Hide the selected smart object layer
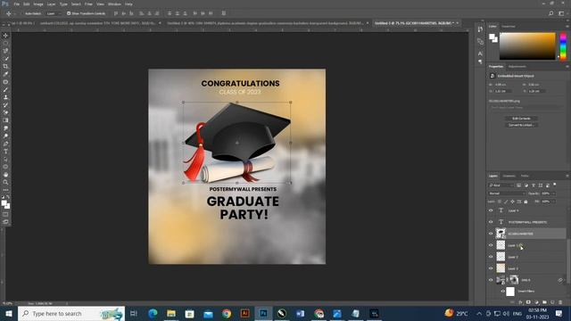Screen dimensions: 571x321 491,234
